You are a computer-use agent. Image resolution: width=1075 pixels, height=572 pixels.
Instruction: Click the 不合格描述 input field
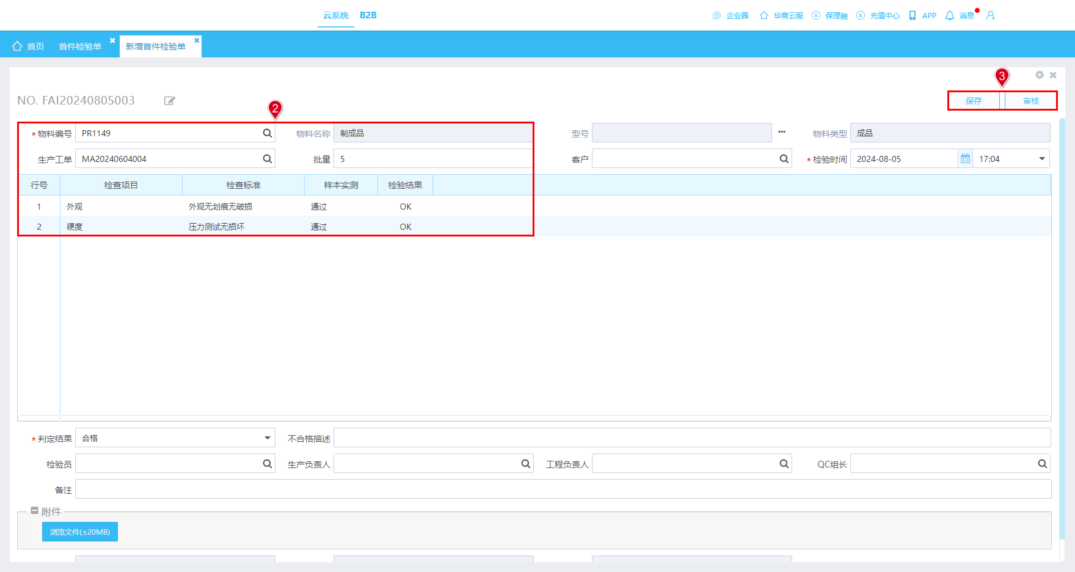tap(692, 438)
